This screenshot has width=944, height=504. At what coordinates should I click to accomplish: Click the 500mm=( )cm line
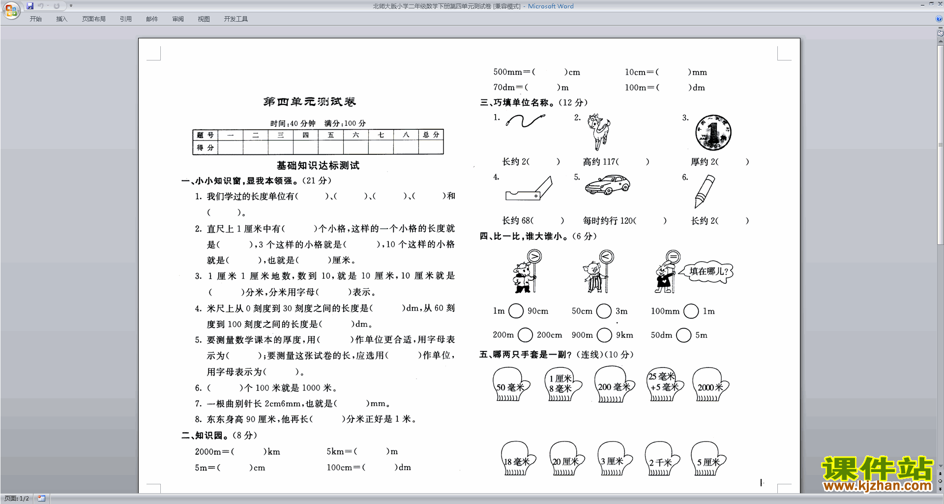click(537, 72)
